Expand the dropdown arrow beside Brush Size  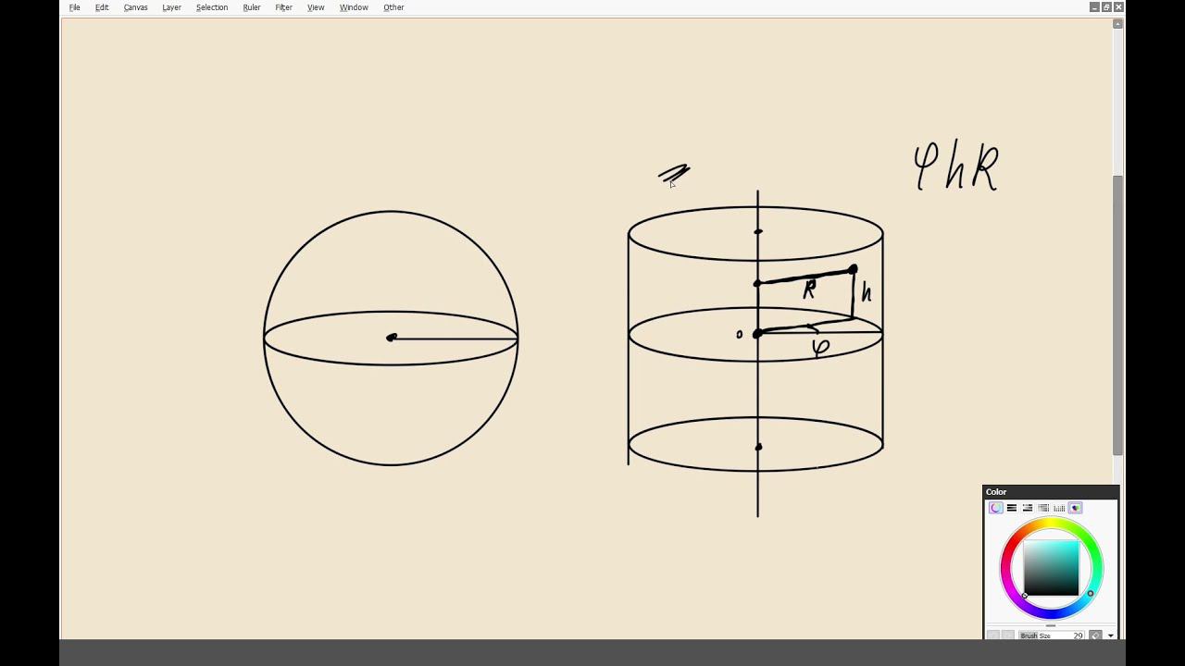pos(1111,635)
